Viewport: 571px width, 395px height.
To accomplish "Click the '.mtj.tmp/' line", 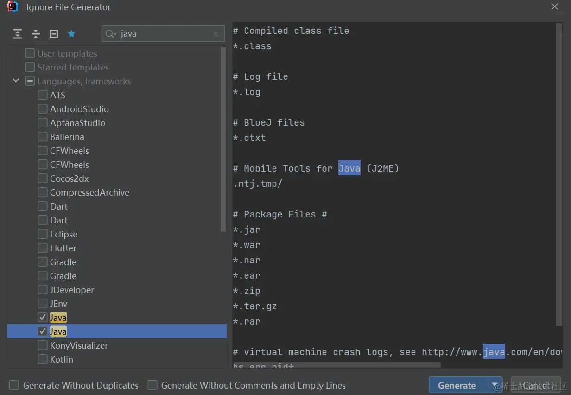I will pyautogui.click(x=257, y=184).
